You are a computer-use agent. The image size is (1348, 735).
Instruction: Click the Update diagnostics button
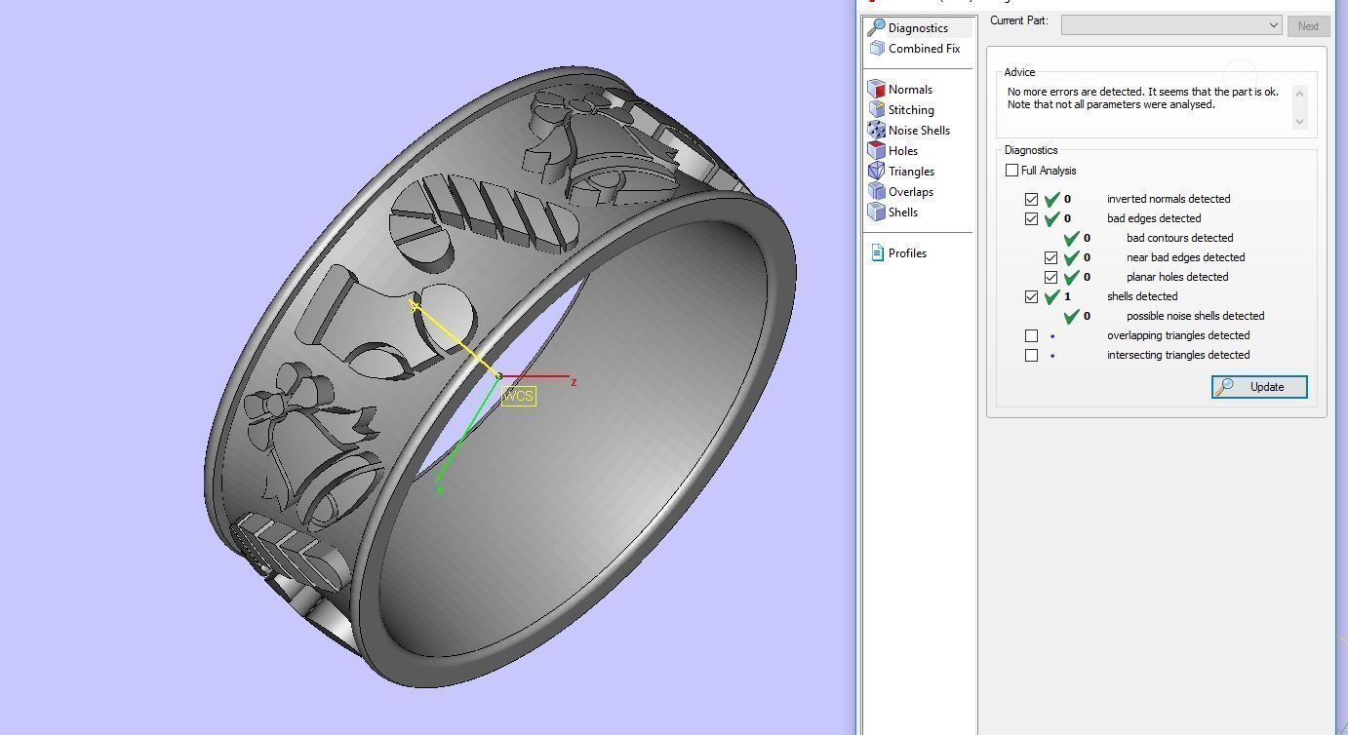[x=1259, y=387]
